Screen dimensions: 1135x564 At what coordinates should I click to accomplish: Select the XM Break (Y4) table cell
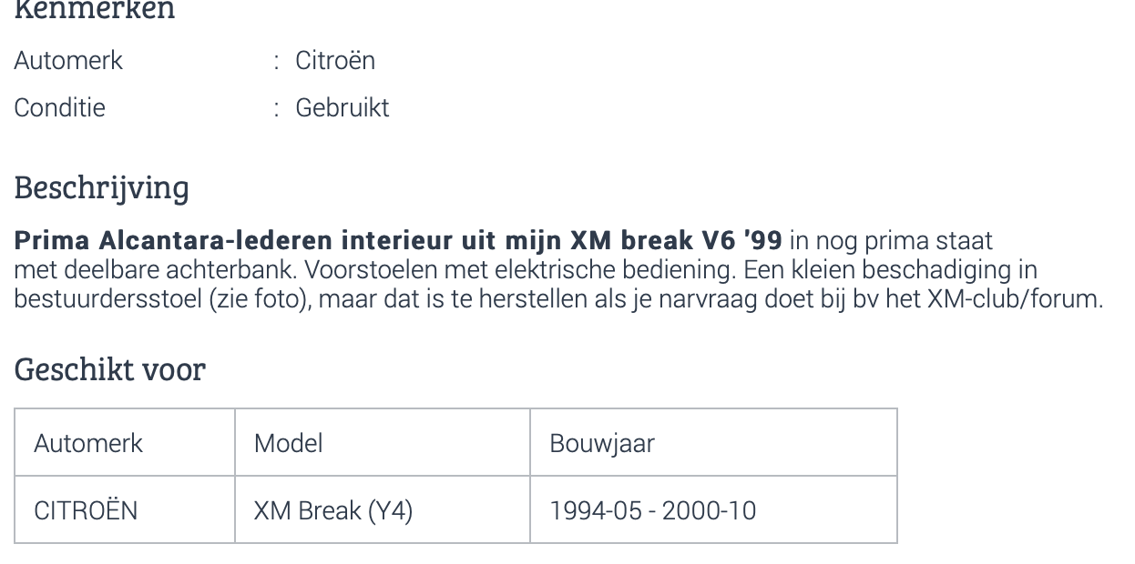(x=383, y=510)
